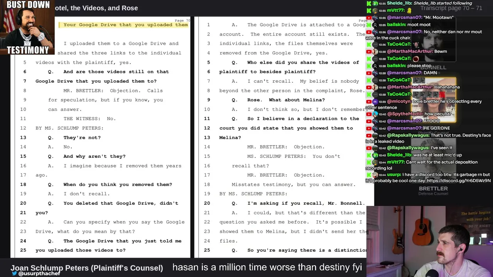
Task: Click the avatar beside usurp's discord message
Action: pyautogui.click(x=376, y=175)
